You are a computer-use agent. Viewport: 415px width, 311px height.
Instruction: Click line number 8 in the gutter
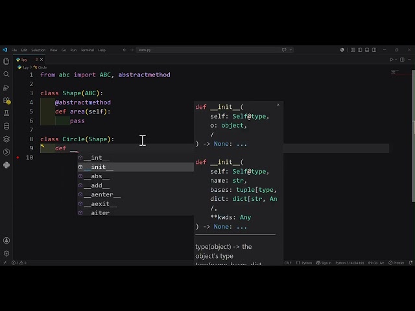tap(31, 139)
